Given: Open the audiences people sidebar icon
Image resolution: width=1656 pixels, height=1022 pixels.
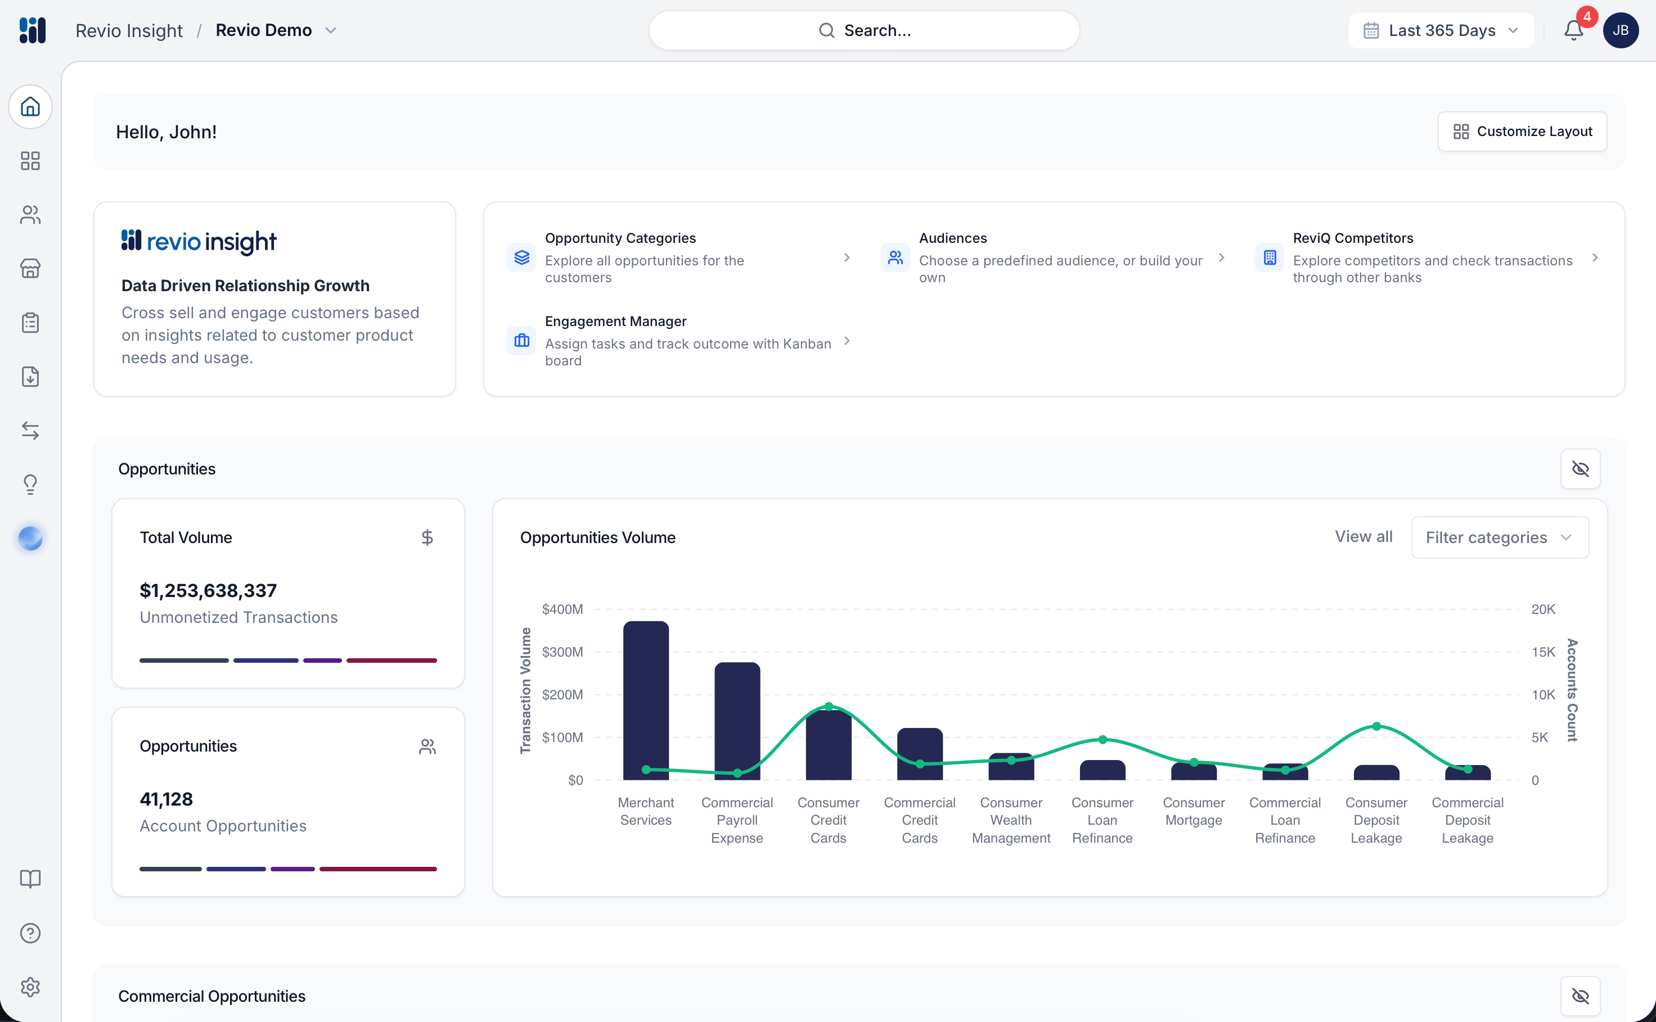Looking at the screenshot, I should coord(30,215).
